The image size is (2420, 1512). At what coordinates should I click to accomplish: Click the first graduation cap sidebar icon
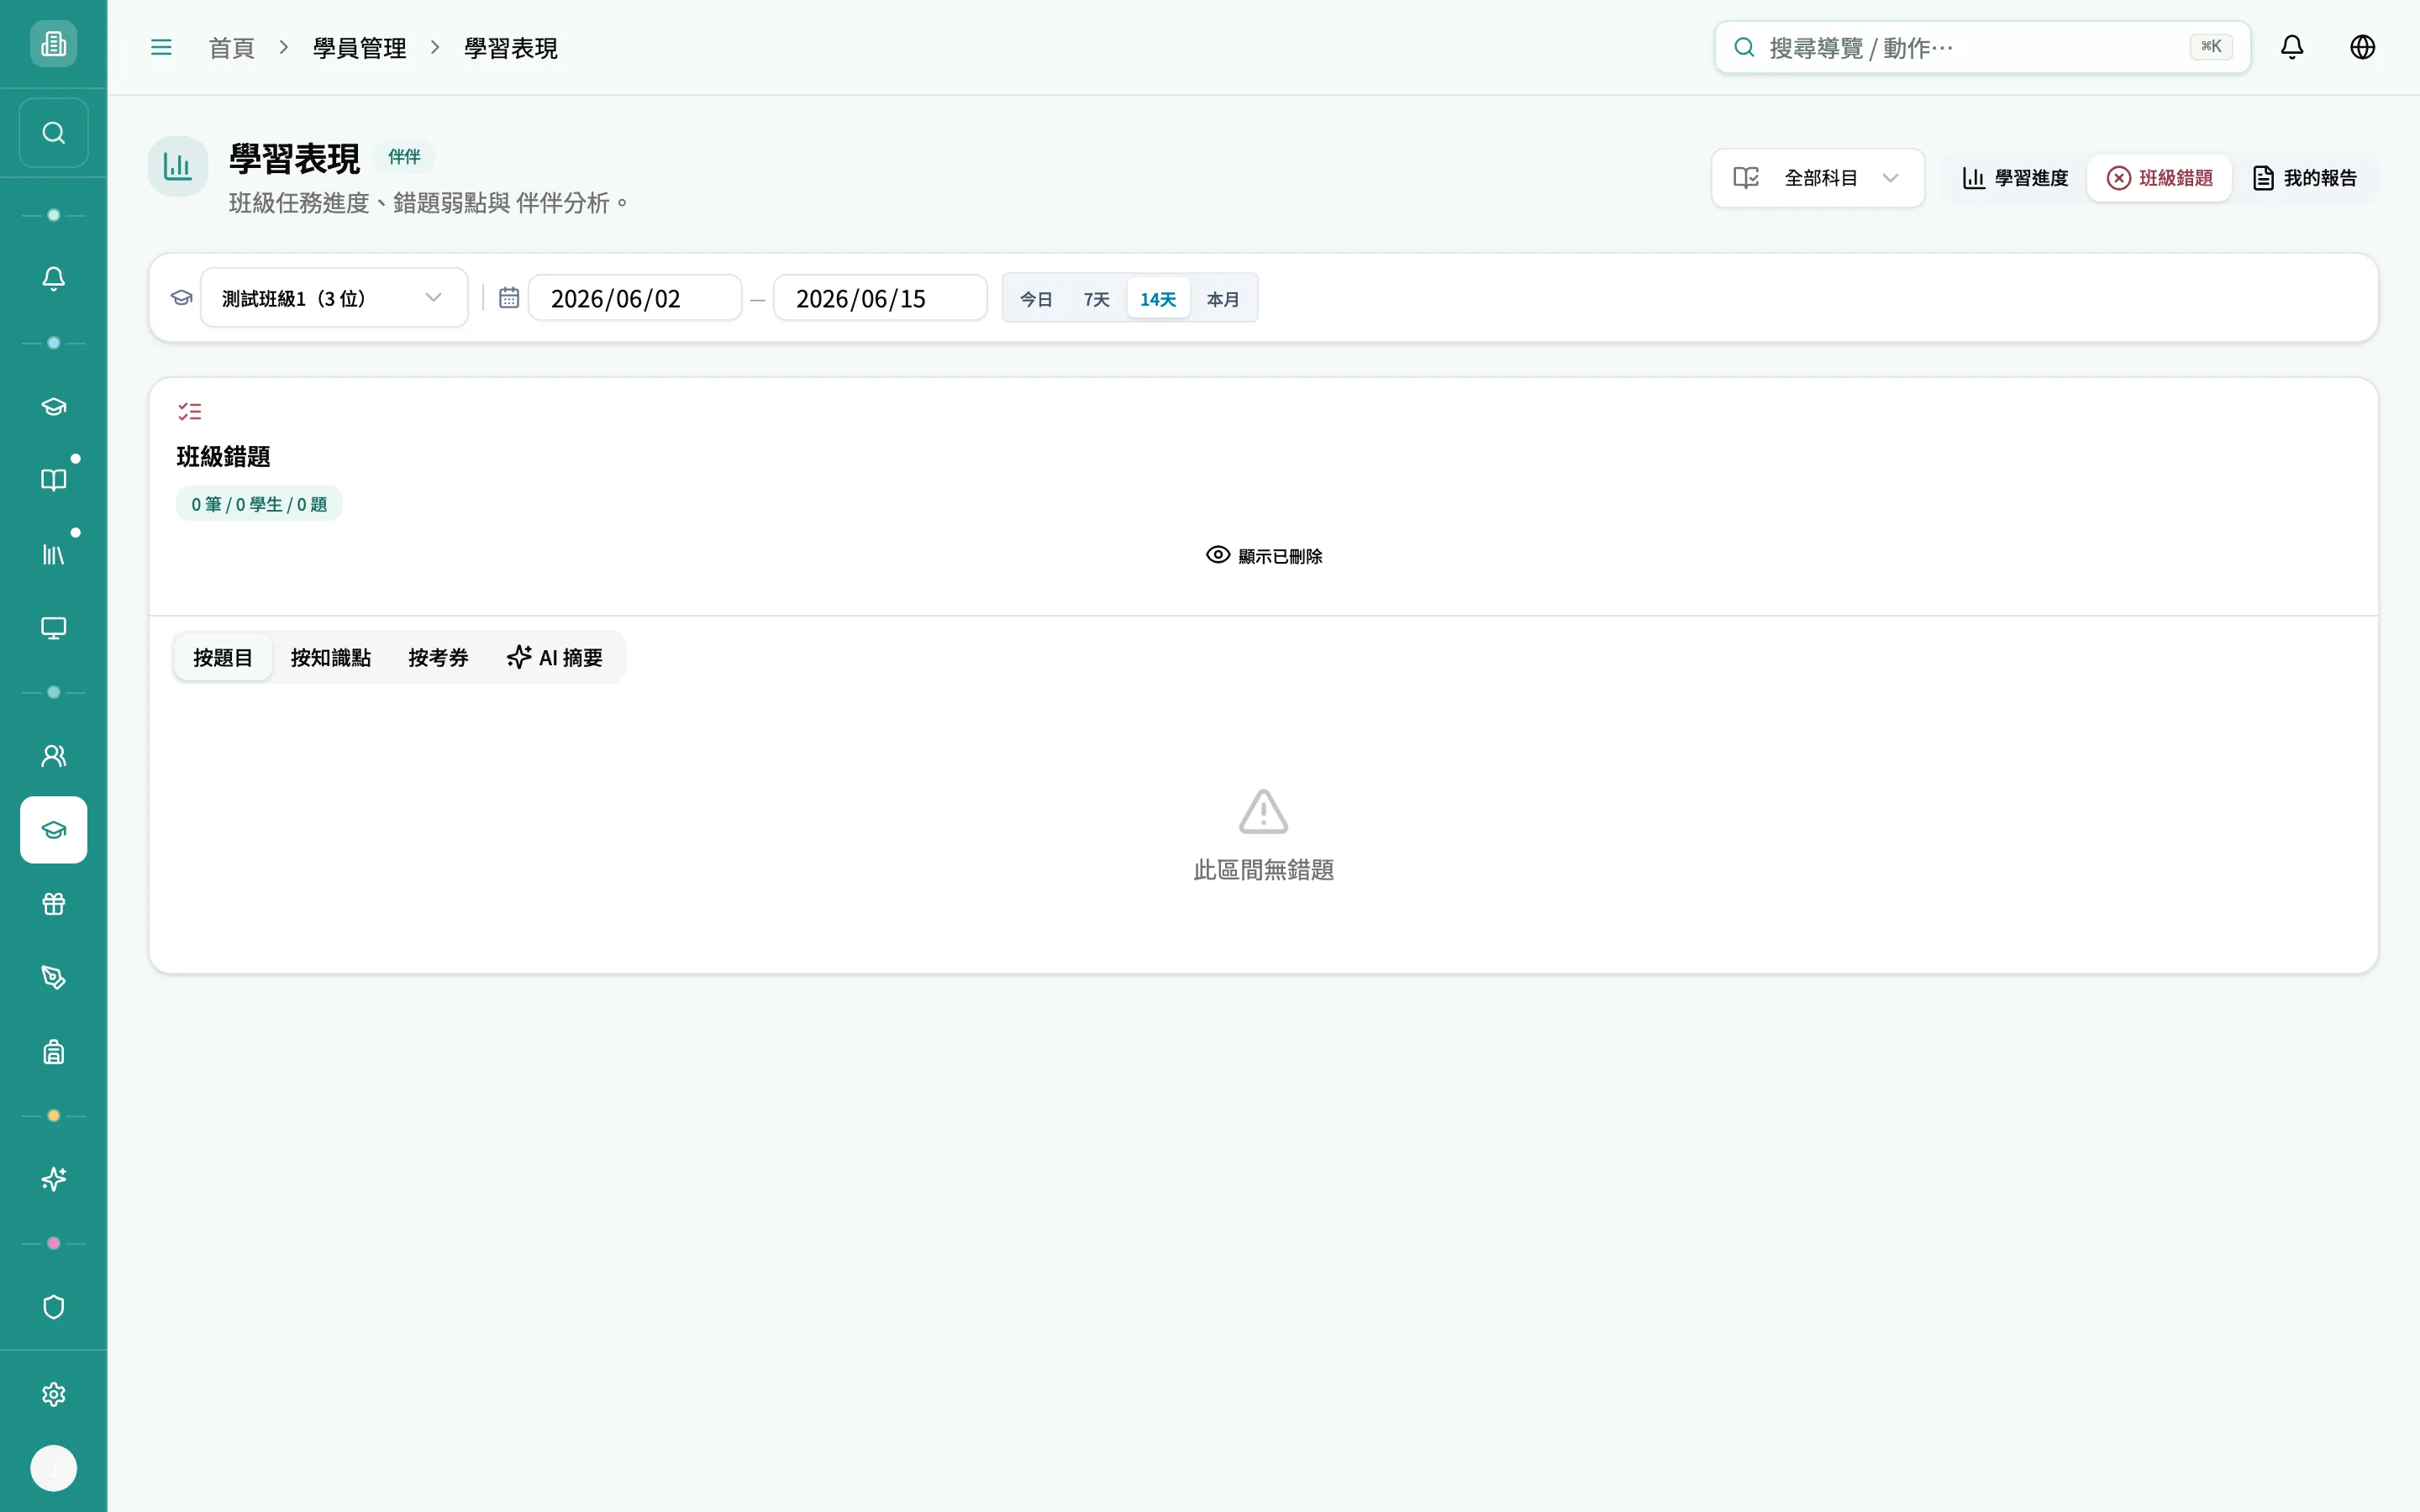click(53, 406)
